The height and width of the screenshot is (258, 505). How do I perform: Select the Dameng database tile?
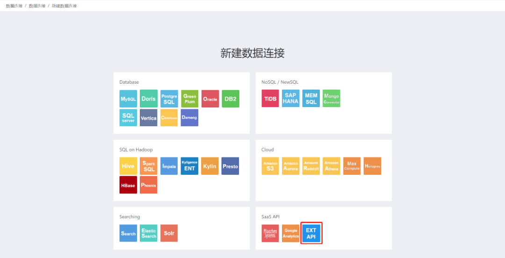[190, 118]
